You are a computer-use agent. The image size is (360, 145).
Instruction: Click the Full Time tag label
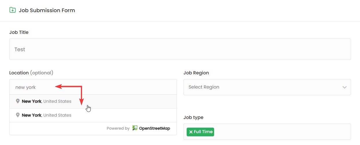click(x=203, y=132)
